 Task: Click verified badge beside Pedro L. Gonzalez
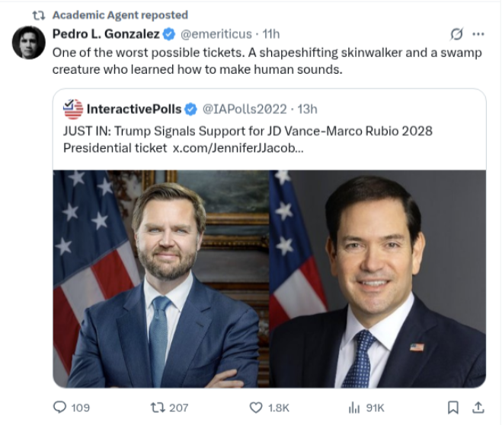[169, 34]
